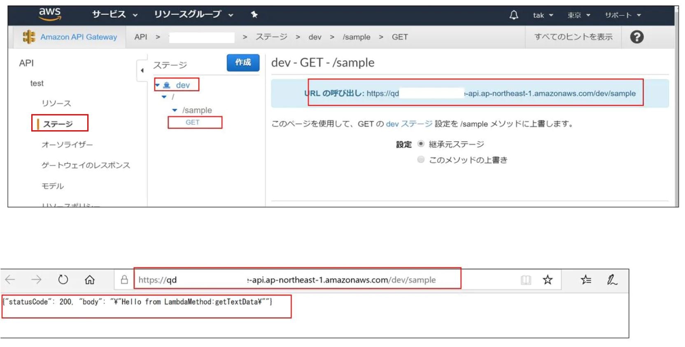Open the サービス dropdown menu
Screen dimensions: 685x347
[115, 14]
